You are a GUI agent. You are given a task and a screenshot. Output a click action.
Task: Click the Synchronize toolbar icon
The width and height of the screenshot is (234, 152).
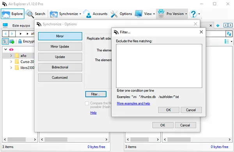(x=53, y=14)
